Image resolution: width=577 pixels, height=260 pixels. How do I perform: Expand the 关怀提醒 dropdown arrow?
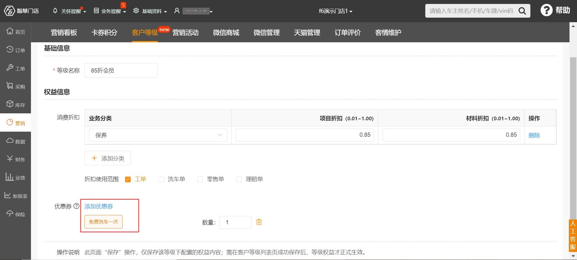[x=85, y=12]
